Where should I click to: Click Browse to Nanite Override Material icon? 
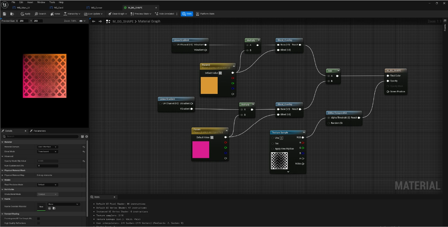[x=54, y=208]
